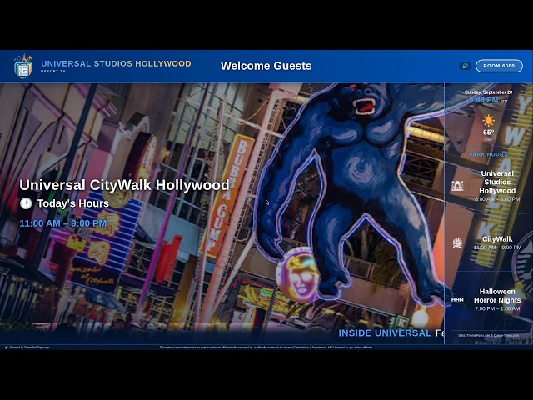Click the Today's Hours label
The height and width of the screenshot is (400, 533).
tap(72, 203)
